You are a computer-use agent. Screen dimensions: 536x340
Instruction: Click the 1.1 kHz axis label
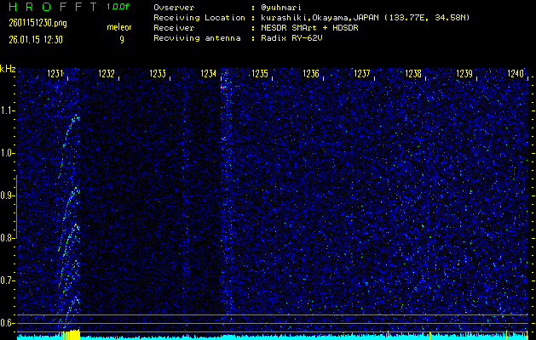tap(8, 110)
